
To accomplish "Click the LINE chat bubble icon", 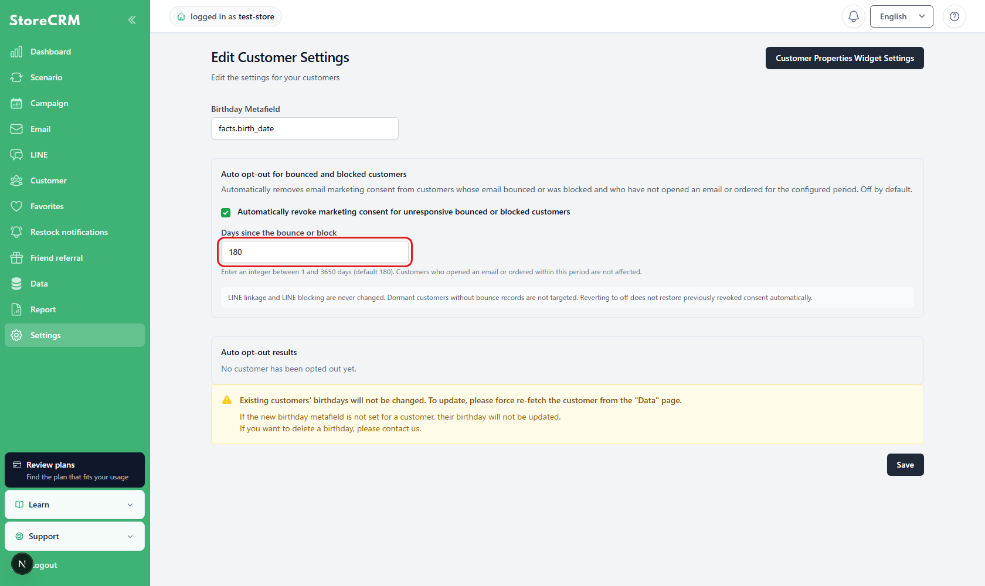I will pyautogui.click(x=16, y=155).
